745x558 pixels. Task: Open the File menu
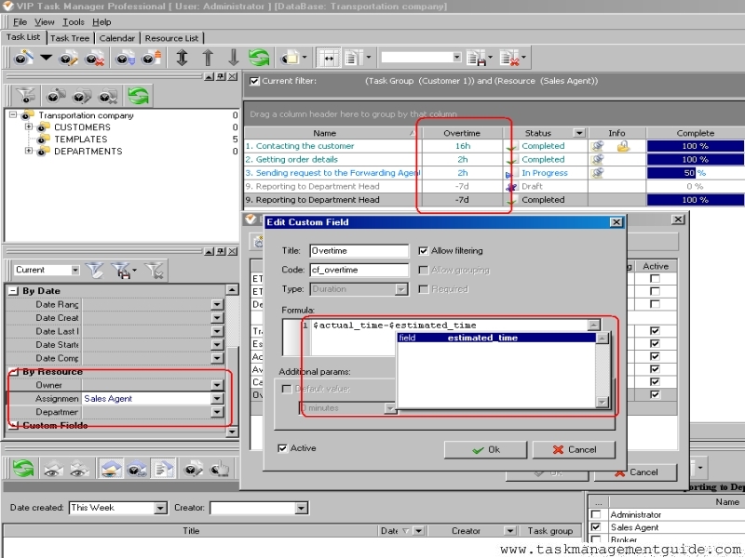(20, 21)
